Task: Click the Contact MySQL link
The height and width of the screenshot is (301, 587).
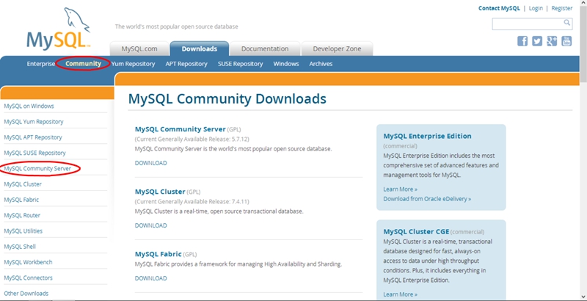Action: click(499, 8)
